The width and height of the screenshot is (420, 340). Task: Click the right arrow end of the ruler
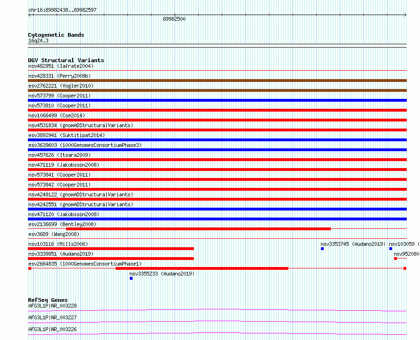click(405, 15)
